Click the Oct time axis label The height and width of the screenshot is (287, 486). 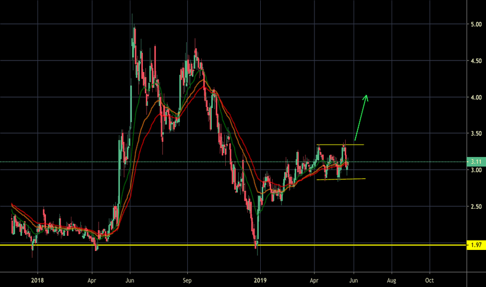click(x=429, y=281)
